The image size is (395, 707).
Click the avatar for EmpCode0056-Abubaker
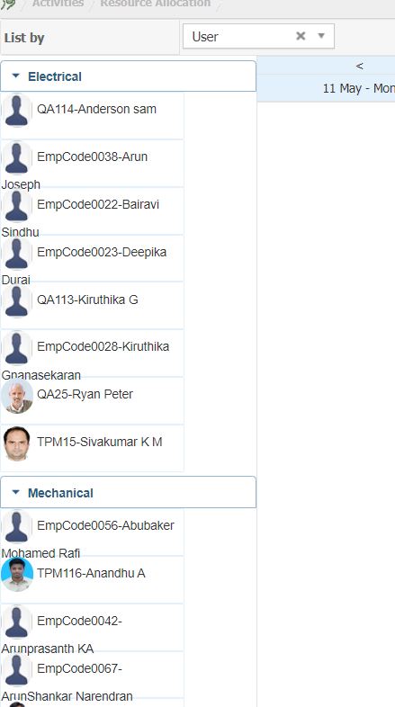[x=17, y=527]
